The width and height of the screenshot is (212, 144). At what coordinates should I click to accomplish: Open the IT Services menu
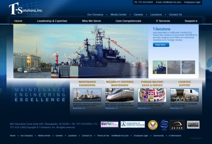[x=163, y=21]
